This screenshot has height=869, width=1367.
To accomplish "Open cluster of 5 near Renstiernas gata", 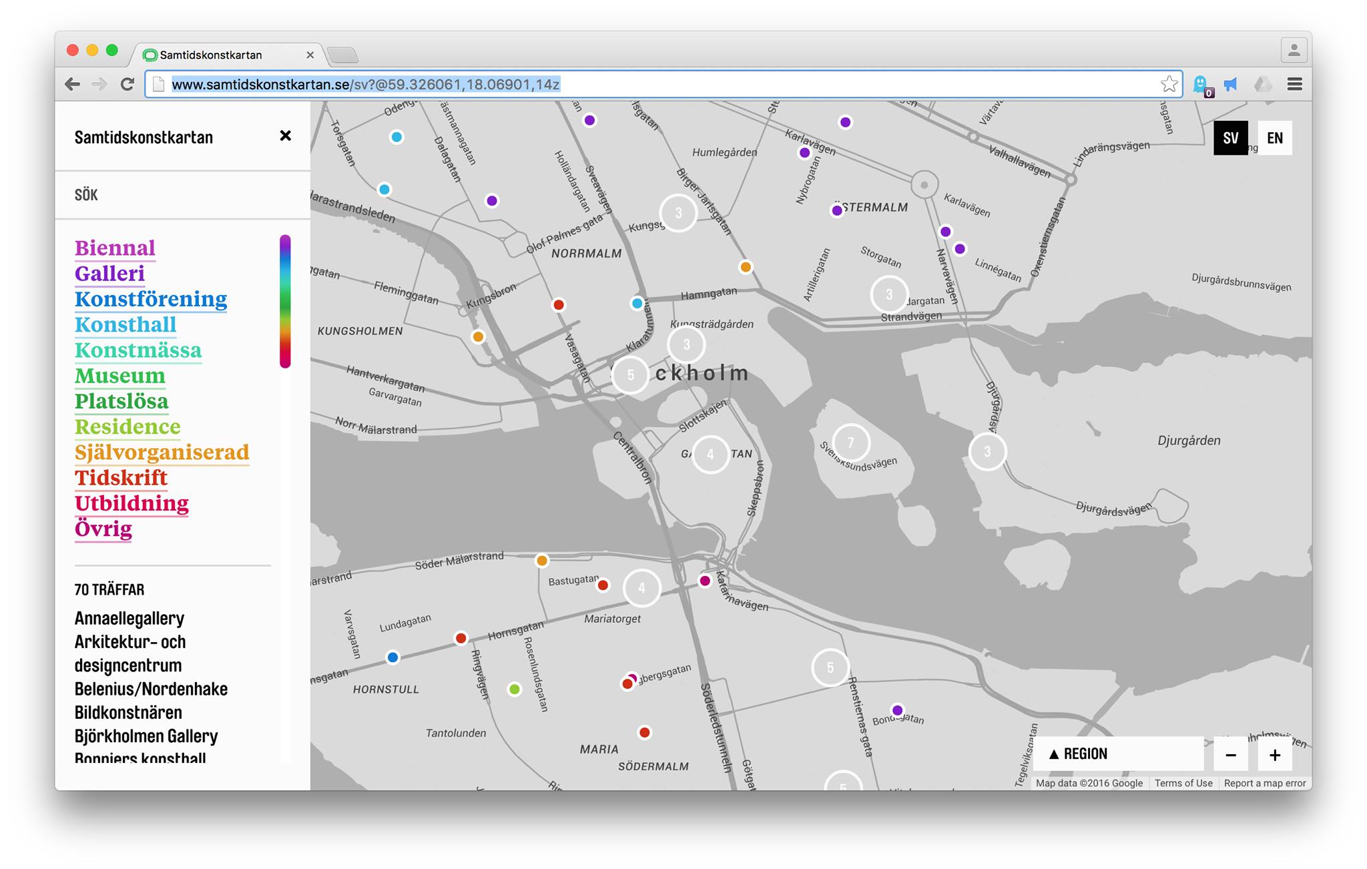I will 830,667.
